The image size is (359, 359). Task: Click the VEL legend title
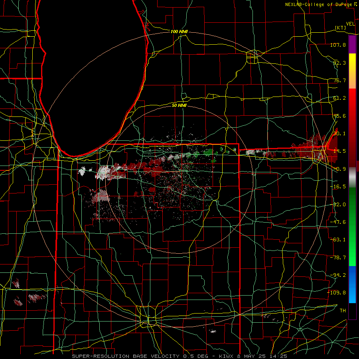point(350,24)
